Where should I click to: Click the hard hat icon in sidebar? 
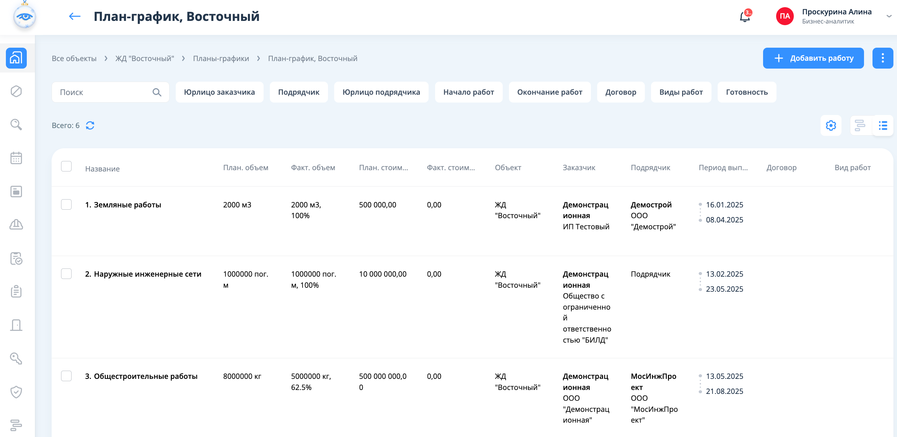[x=16, y=225]
